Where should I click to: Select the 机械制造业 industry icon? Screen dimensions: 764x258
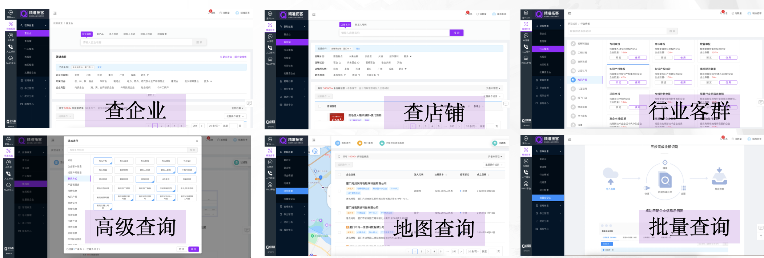point(573,44)
